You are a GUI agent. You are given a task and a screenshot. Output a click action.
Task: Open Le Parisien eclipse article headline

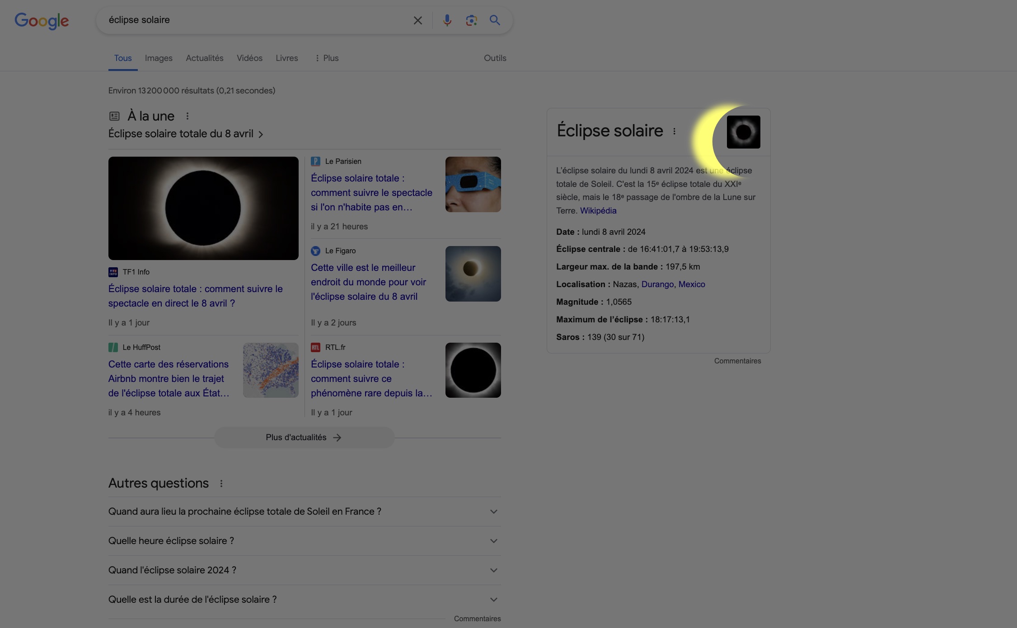click(x=371, y=193)
